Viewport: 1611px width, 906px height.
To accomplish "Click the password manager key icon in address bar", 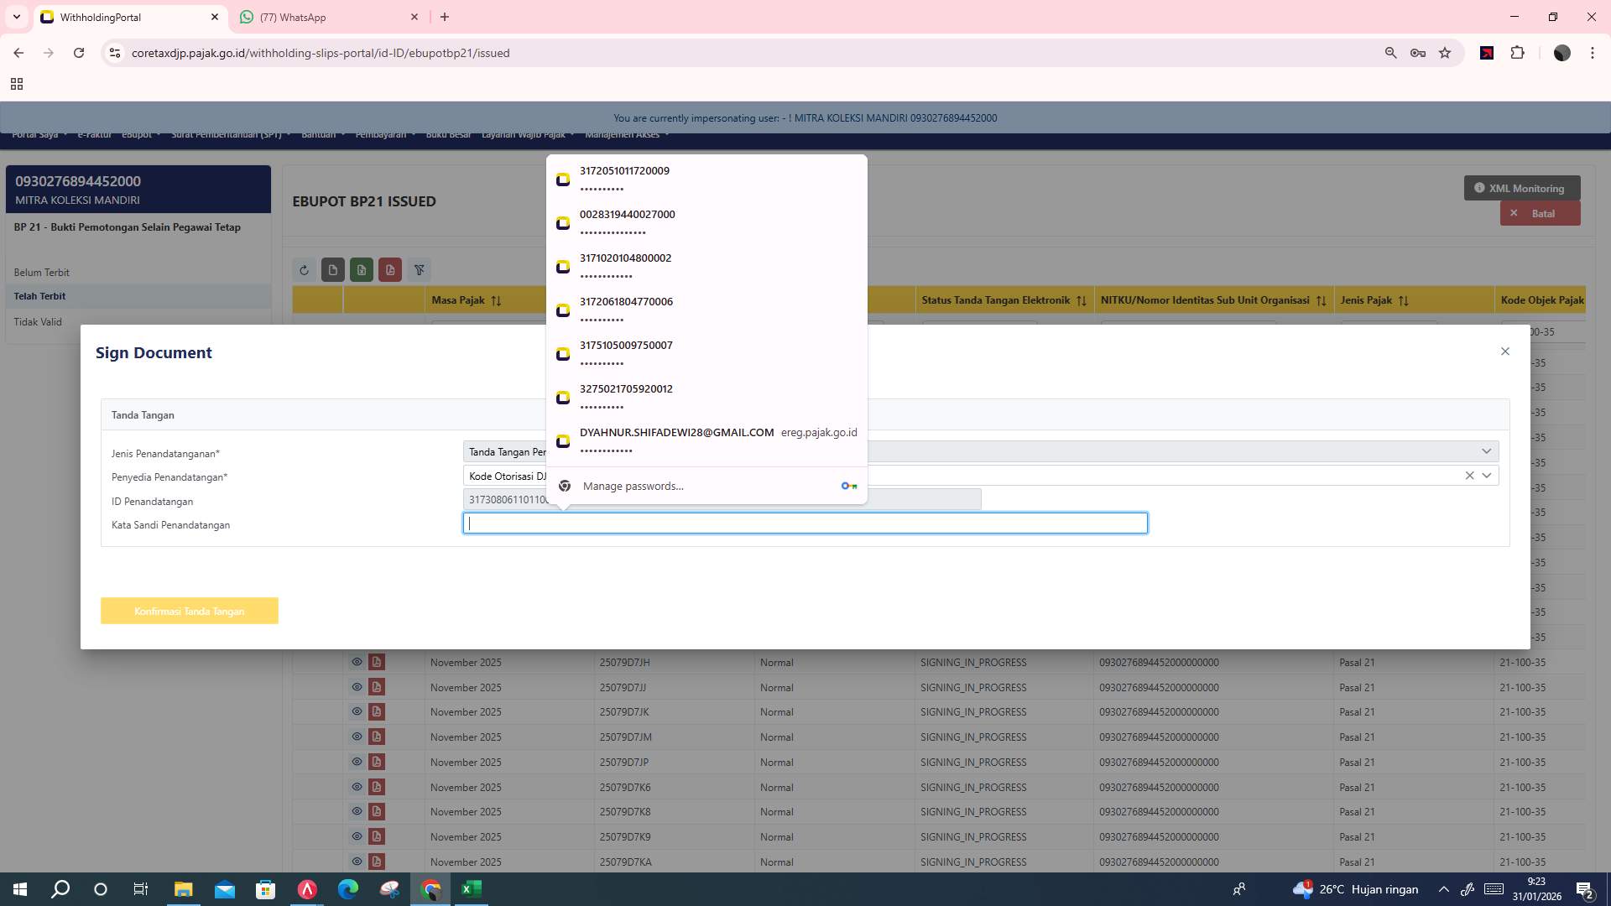I will pyautogui.click(x=1418, y=52).
